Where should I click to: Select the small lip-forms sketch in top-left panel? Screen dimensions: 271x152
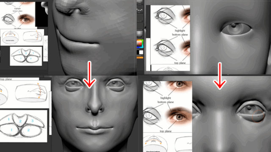26,56
